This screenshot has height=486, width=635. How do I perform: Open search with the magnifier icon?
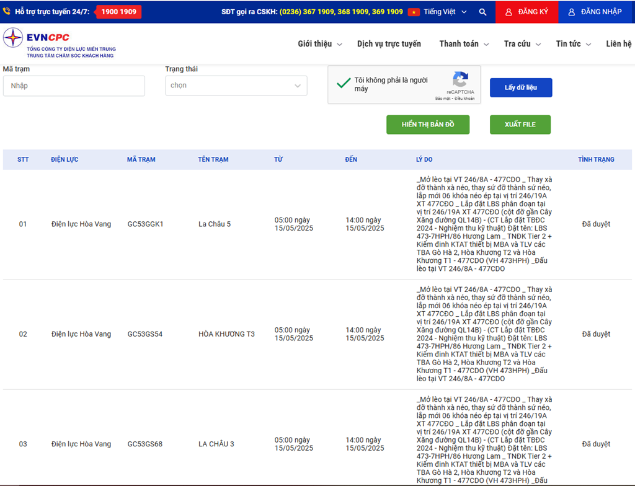click(482, 12)
